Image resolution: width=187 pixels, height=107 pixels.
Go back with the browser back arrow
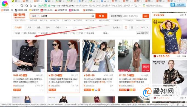click(13, 6)
